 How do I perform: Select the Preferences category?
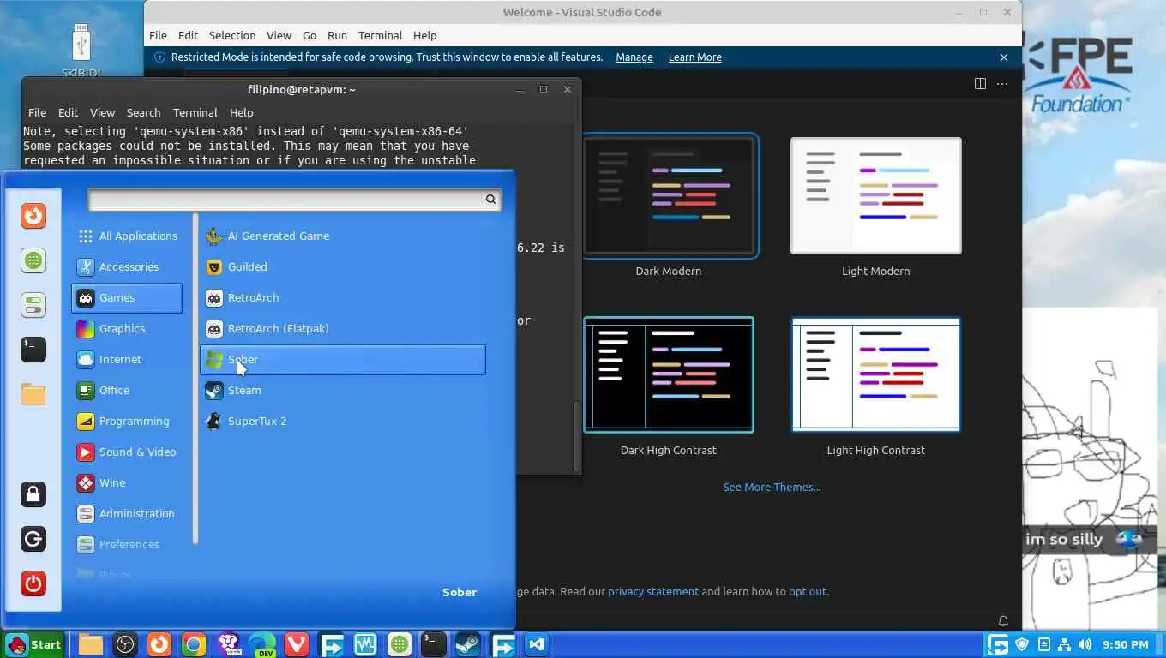coord(127,545)
